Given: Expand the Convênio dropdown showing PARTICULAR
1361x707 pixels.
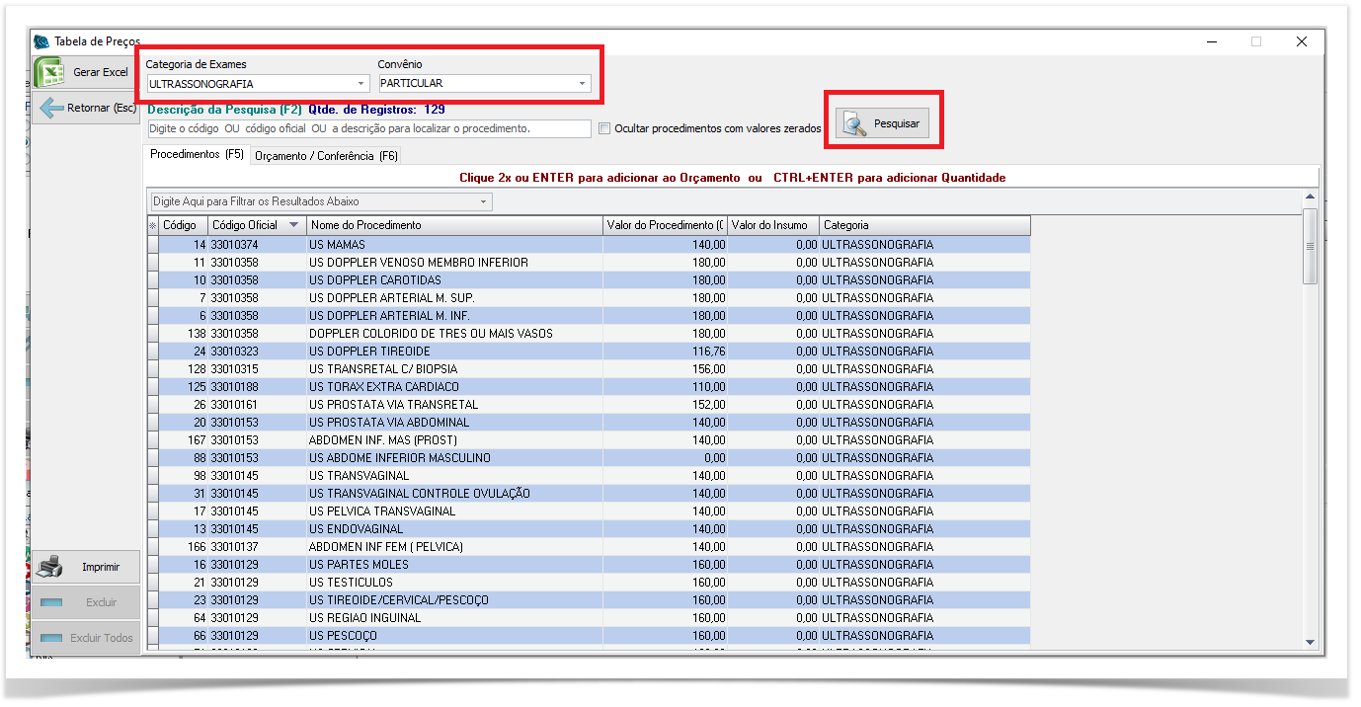Looking at the screenshot, I should point(583,84).
